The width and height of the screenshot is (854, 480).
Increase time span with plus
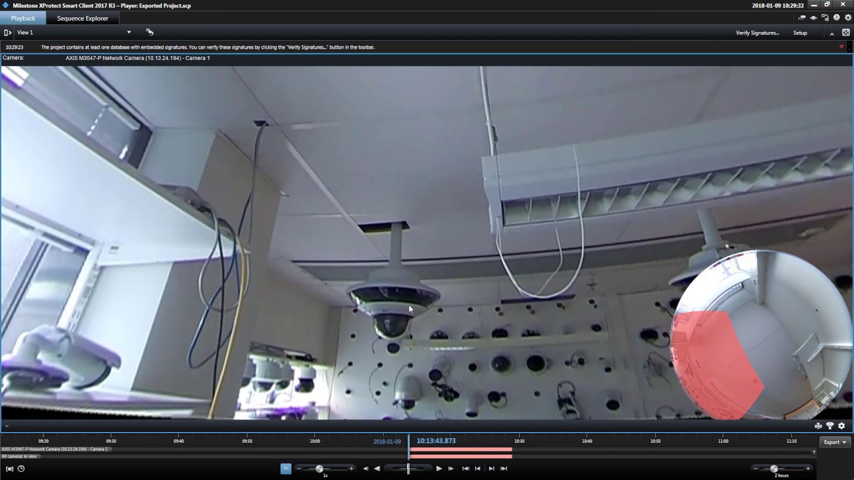coord(808,469)
